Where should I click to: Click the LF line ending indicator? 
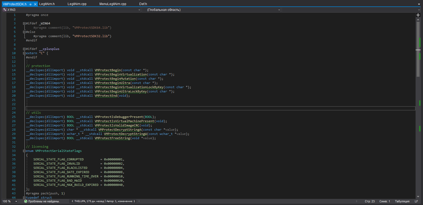coord(416,201)
